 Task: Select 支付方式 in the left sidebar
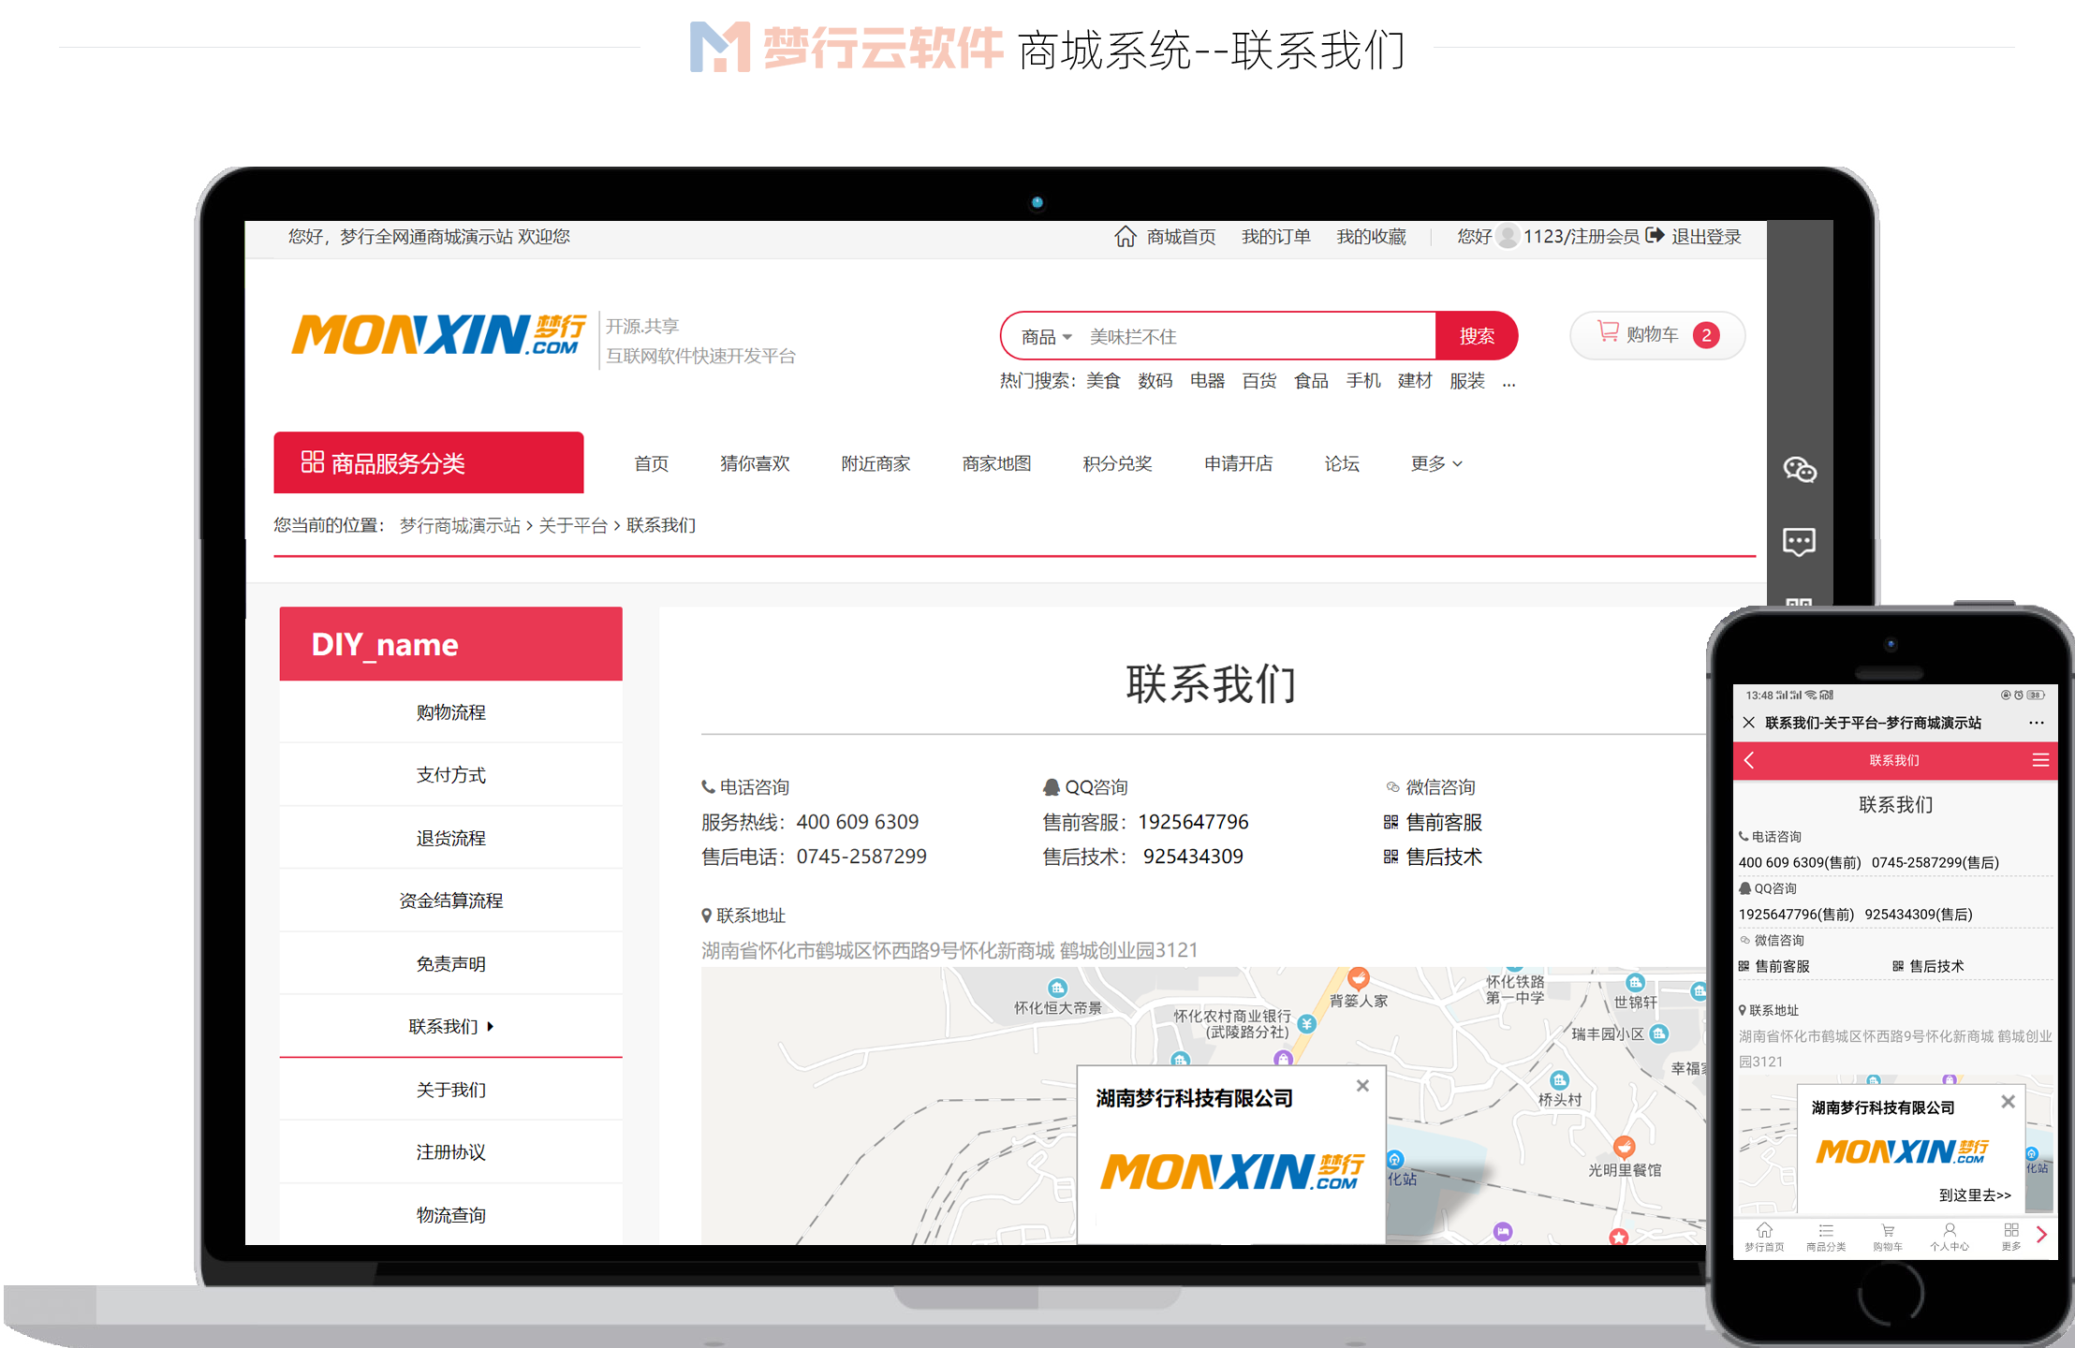pos(450,775)
